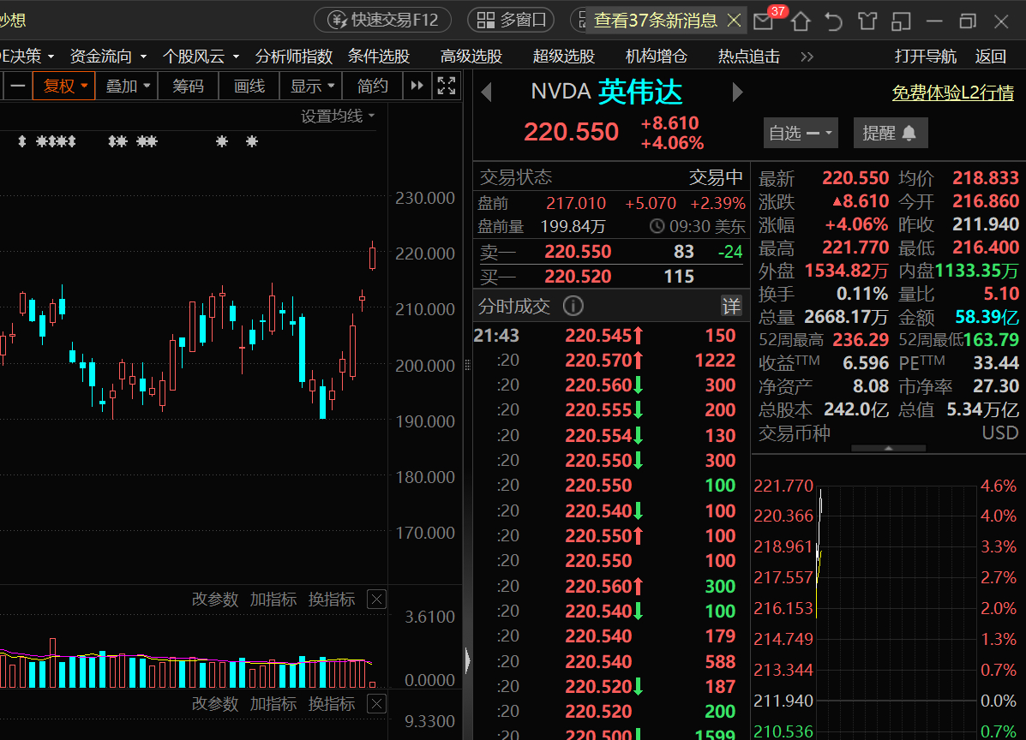Click the side panel collapse arrow handle
The height and width of the screenshot is (740, 1026).
(x=467, y=660)
